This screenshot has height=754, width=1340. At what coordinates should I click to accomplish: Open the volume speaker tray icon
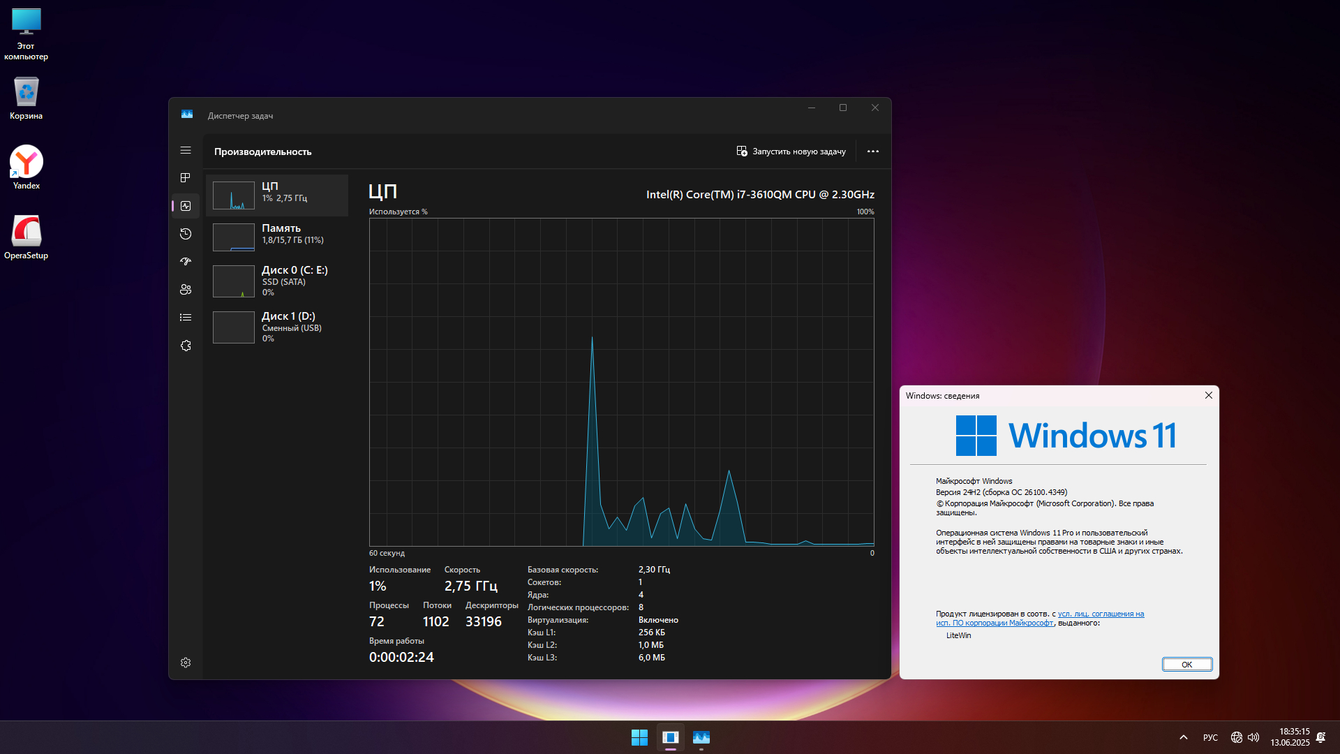point(1253,737)
